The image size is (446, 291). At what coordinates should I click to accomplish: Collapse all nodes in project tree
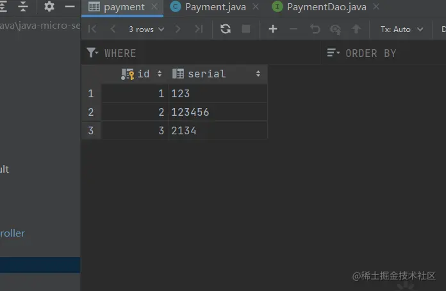click(x=23, y=6)
